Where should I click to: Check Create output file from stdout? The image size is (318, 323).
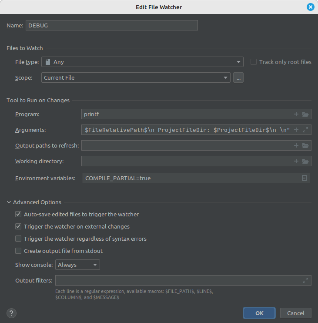point(18,251)
